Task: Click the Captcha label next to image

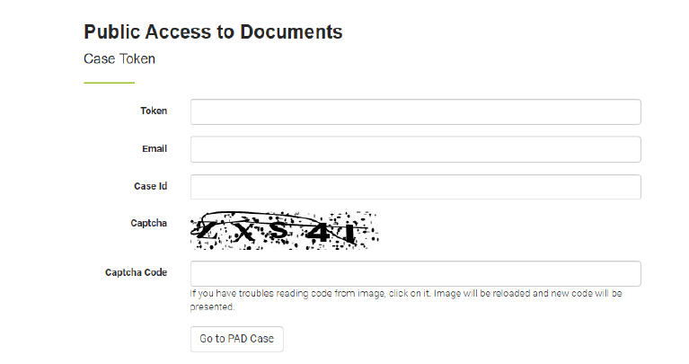Action: pyautogui.click(x=149, y=223)
